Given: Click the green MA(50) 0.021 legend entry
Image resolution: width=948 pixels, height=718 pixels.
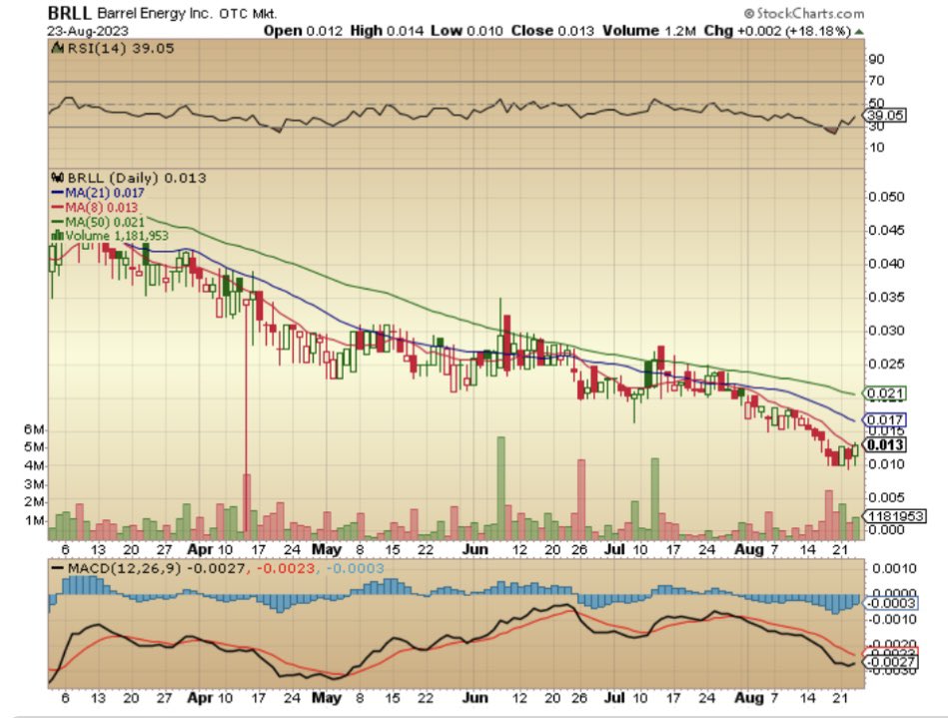Looking at the screenshot, I should click(x=99, y=222).
